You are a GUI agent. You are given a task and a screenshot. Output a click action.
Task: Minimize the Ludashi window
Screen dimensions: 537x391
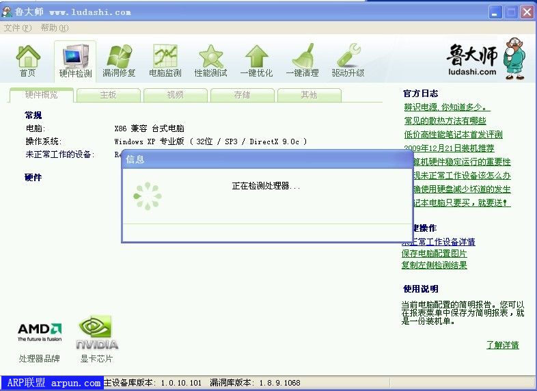pos(495,12)
